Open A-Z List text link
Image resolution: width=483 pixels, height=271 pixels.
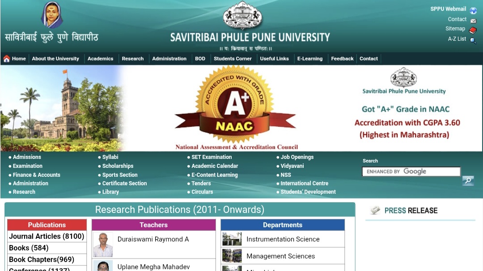coord(457,39)
